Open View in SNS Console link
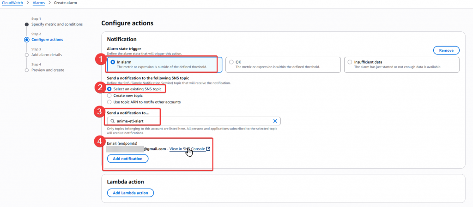Viewport: 473px width, 207px height. (188, 148)
